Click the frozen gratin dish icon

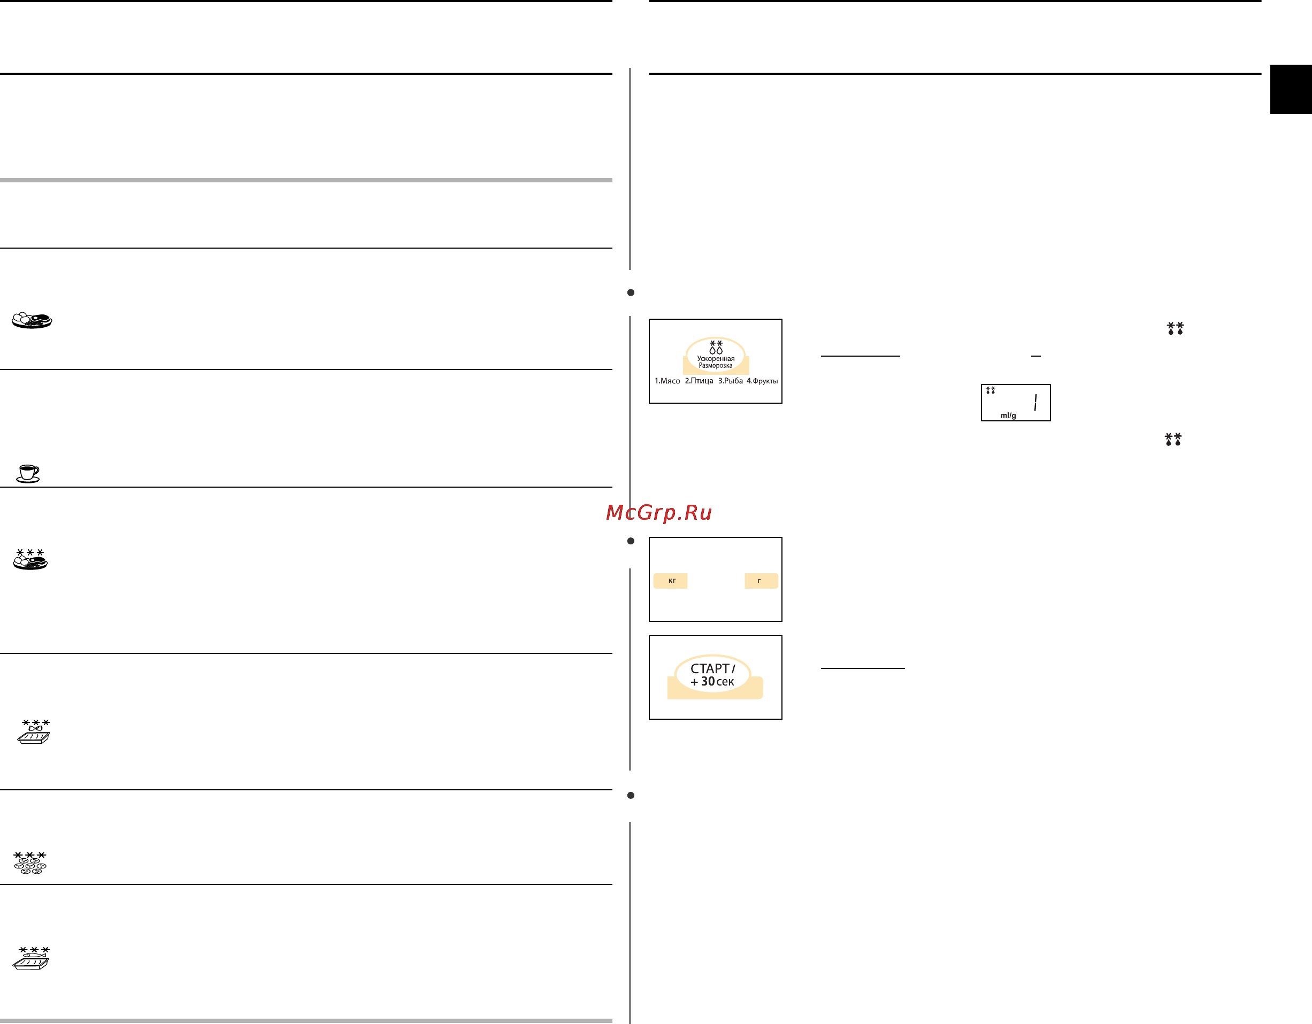tap(34, 732)
